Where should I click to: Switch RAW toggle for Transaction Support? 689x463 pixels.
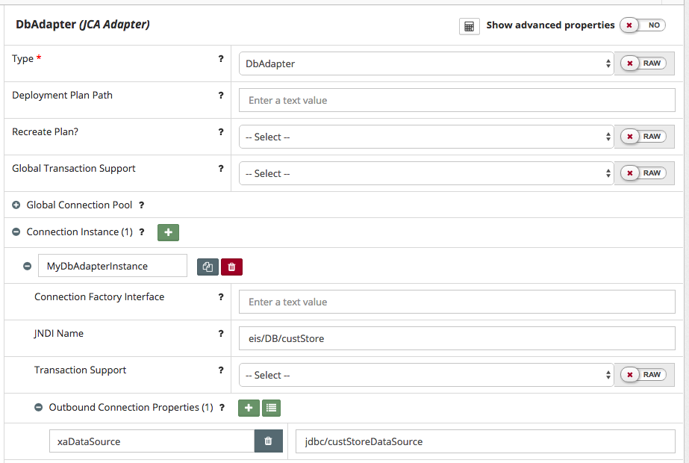(x=643, y=375)
